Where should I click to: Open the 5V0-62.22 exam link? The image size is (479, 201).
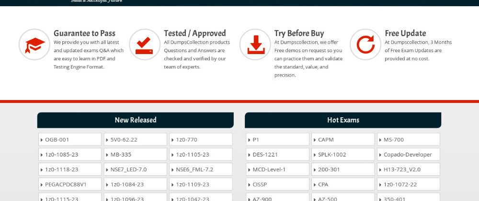click(124, 140)
